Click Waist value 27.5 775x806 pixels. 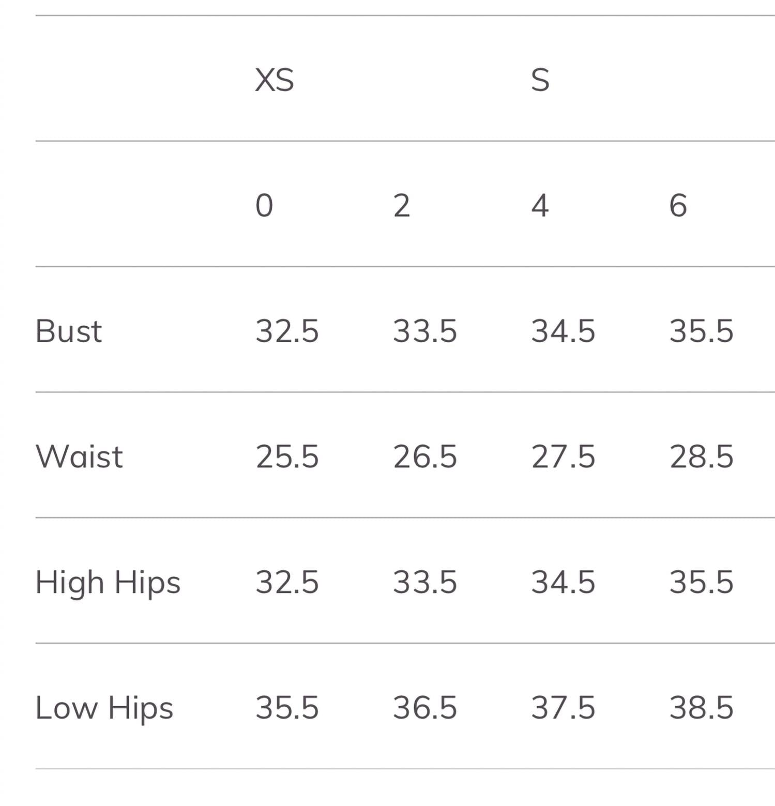tap(564, 457)
